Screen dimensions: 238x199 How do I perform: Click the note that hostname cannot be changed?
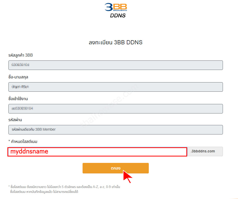44,192
